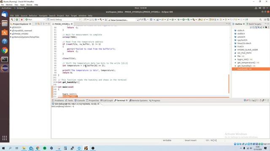Click the Build hammer icon in launch bar

(12, 20)
